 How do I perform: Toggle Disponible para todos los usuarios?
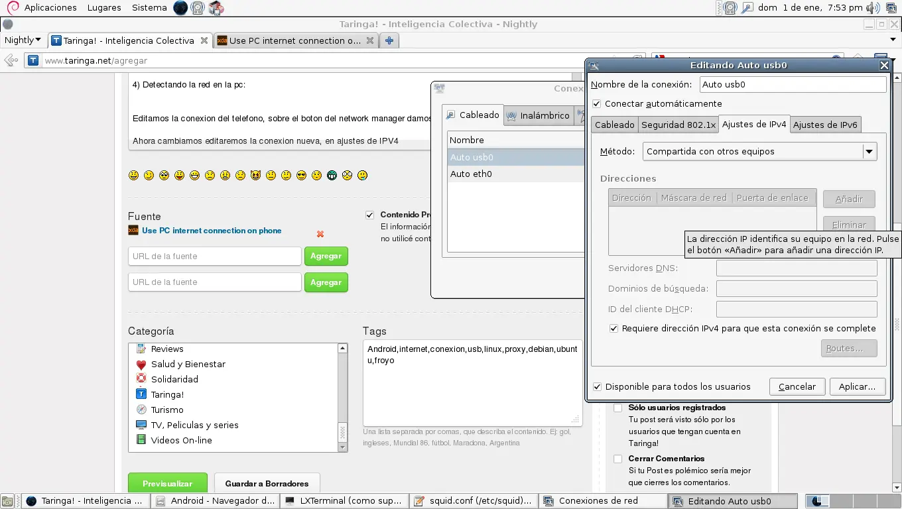click(598, 387)
